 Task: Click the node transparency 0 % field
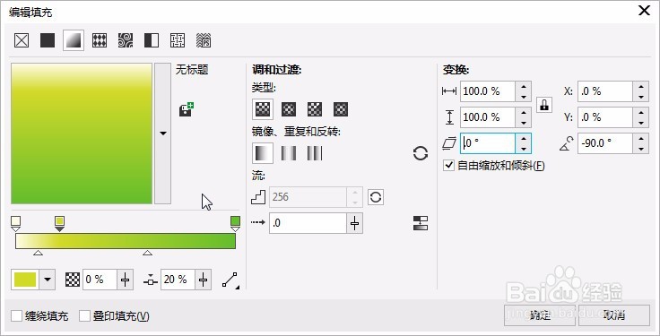click(x=100, y=280)
